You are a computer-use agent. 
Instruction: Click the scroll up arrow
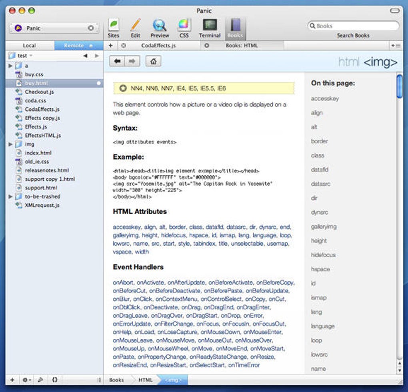coord(400,363)
